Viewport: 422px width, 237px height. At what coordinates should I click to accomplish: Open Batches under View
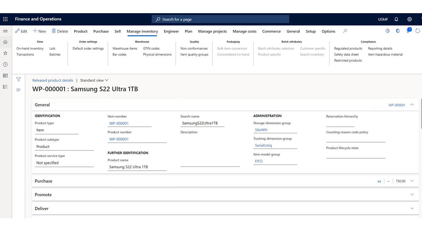pyautogui.click(x=55, y=54)
